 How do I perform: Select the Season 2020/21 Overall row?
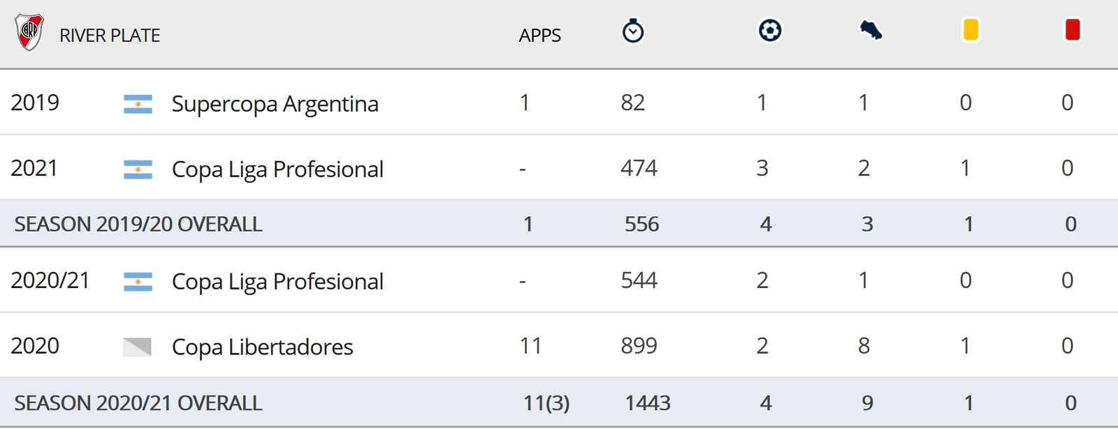tap(559, 403)
